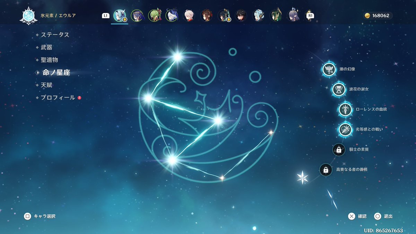
Task: Click the Mora coin icon
Action: click(367, 16)
